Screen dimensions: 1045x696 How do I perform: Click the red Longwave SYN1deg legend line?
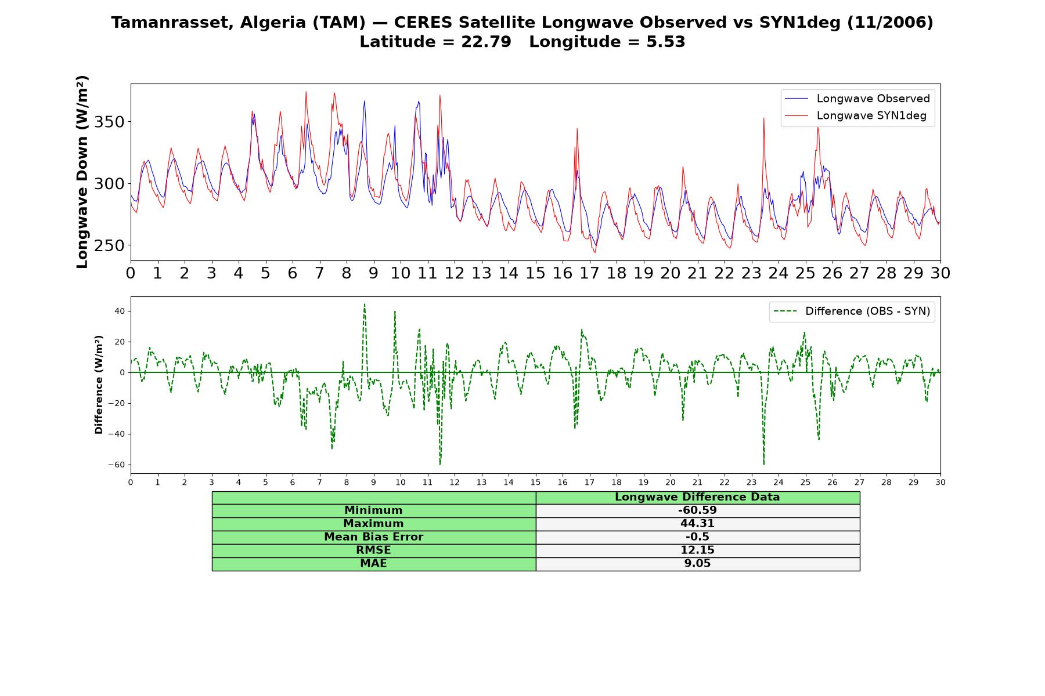pos(797,116)
